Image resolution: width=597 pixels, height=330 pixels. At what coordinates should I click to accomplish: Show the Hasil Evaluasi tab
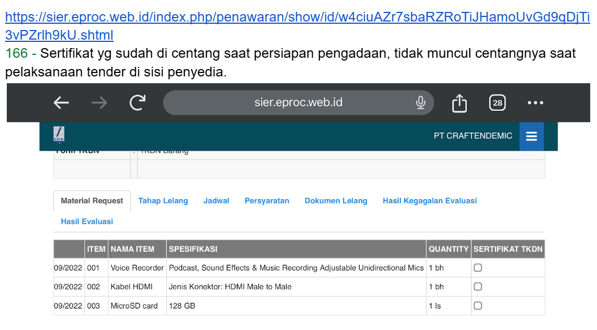[x=87, y=221]
